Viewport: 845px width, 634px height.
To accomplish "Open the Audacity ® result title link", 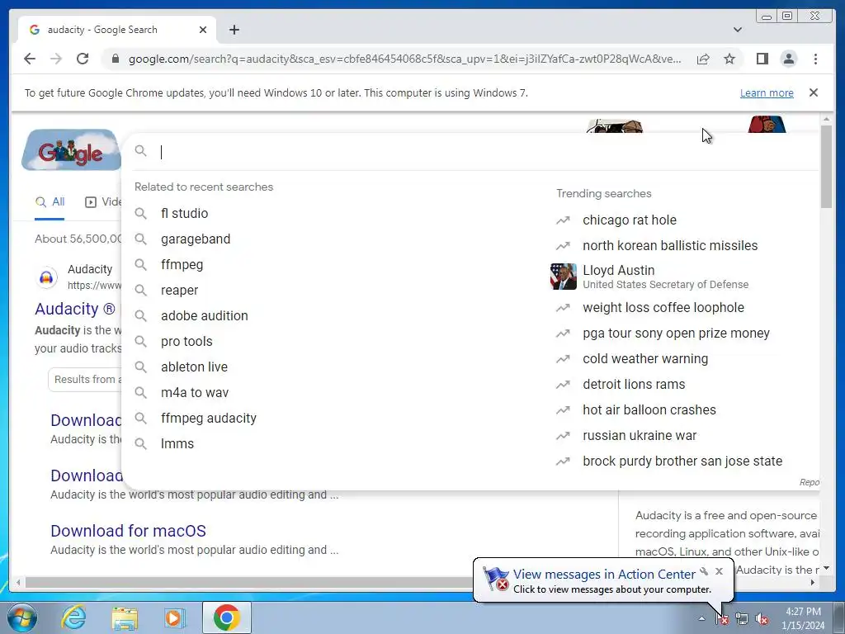I will click(x=75, y=309).
